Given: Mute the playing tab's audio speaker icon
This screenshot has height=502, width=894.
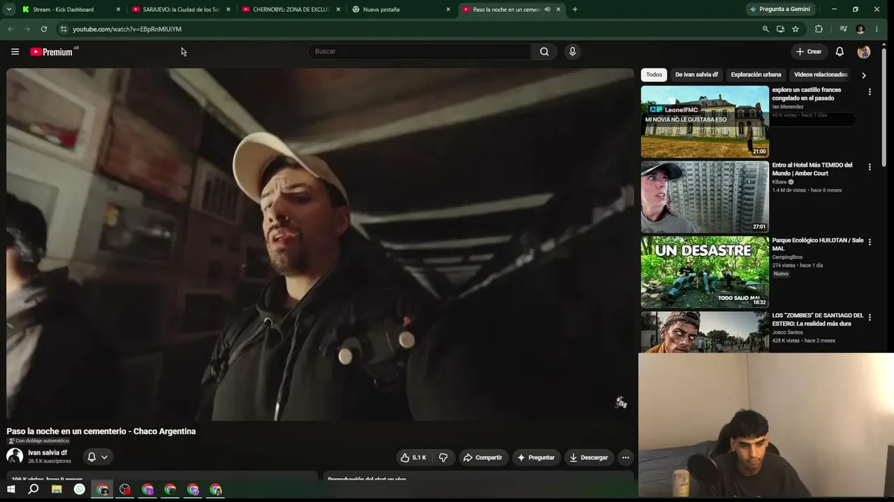Looking at the screenshot, I should [547, 10].
